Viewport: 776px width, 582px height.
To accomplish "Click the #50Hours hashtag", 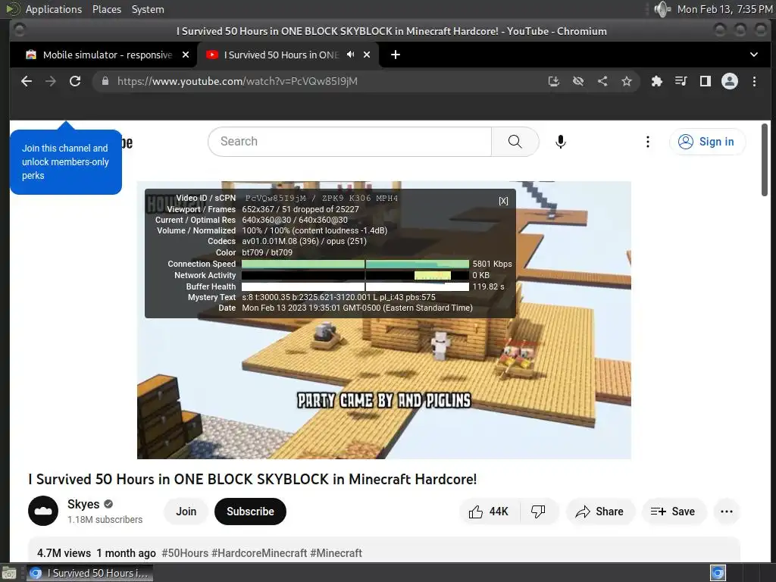I will point(185,552).
